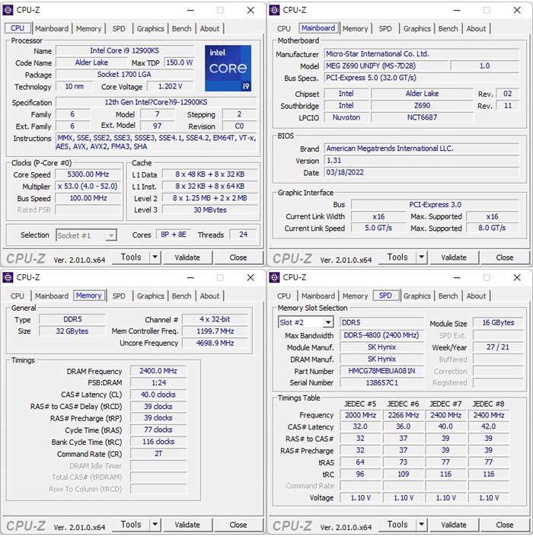Viewport: 533px width, 537px height.
Task: Click Uncore Frequency value 4698.9 MHz
Action: pos(215,344)
